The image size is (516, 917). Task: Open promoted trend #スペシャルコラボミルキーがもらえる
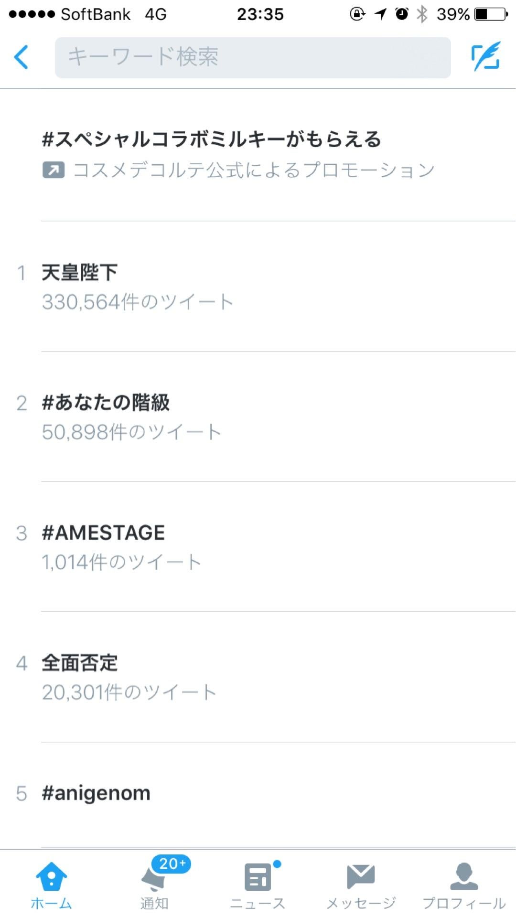click(x=212, y=139)
